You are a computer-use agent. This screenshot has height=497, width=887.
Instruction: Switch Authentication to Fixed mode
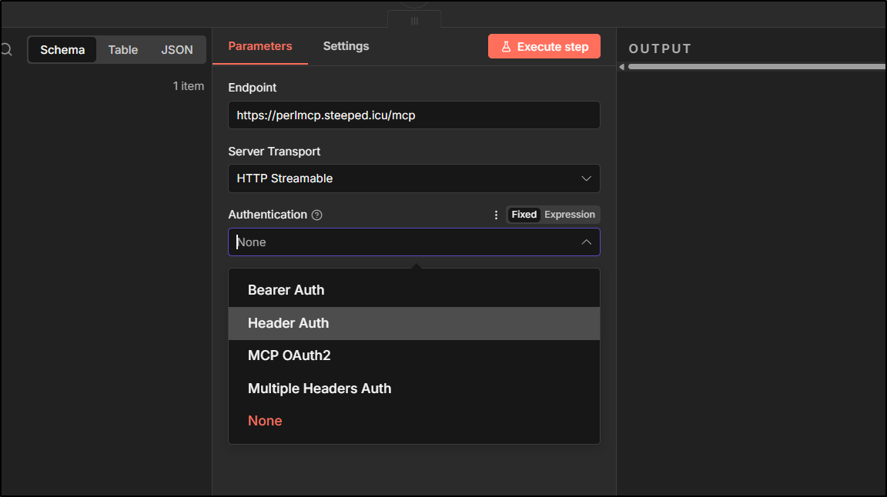coord(524,215)
